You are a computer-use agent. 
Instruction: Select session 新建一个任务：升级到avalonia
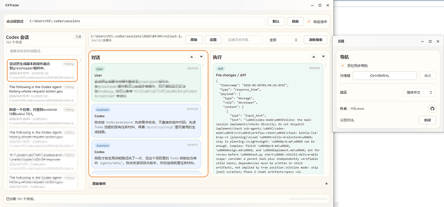click(x=42, y=116)
